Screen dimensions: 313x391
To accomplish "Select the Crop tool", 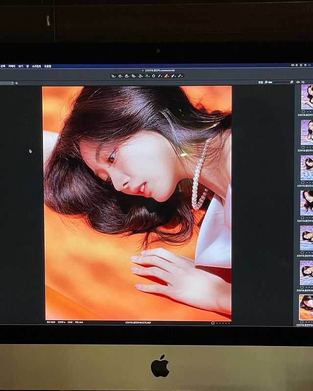I will (133, 76).
